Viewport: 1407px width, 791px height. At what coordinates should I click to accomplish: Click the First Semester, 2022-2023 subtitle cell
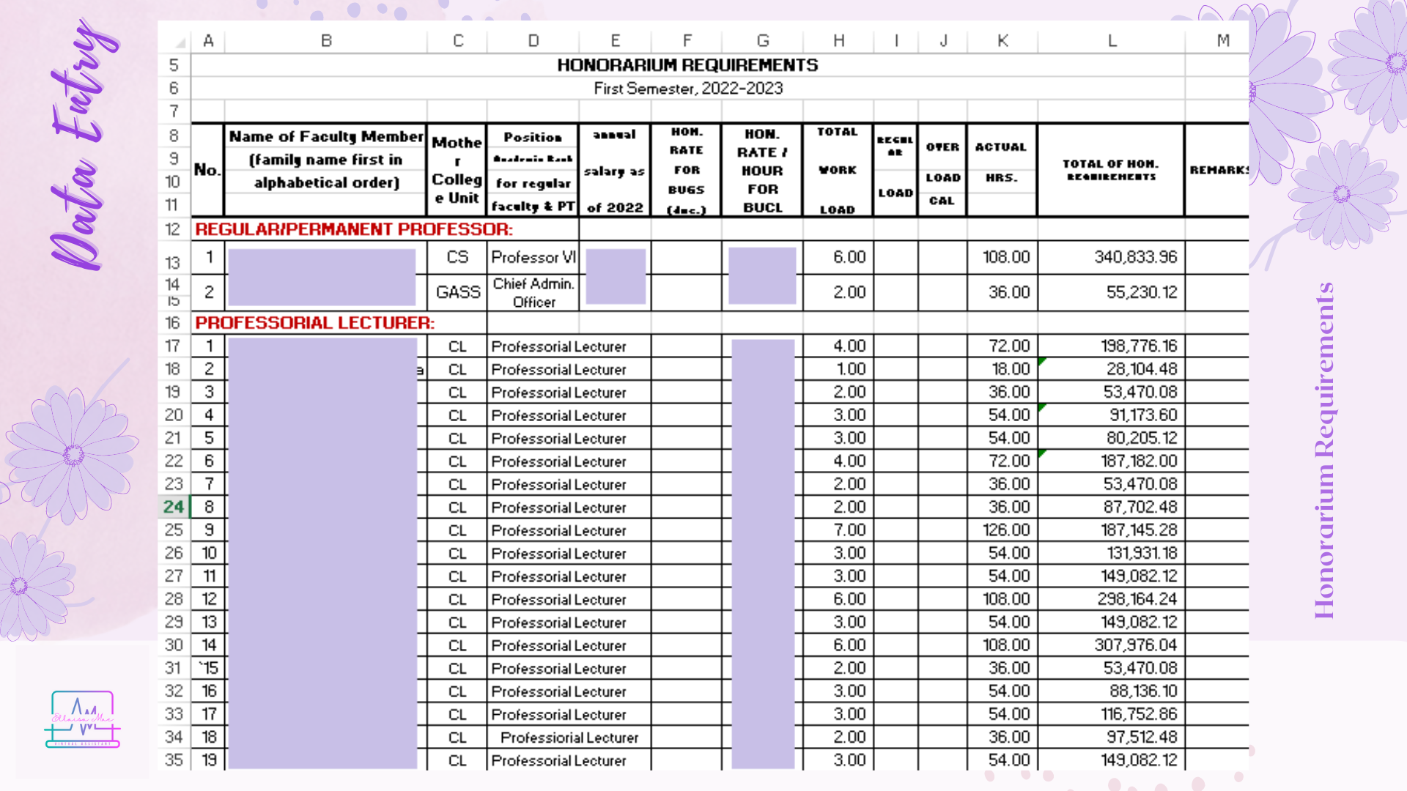coord(687,89)
